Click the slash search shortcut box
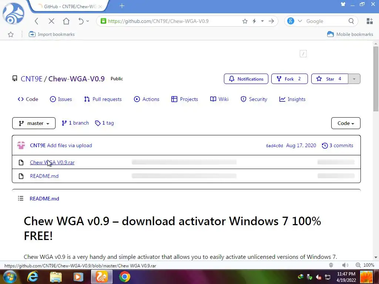Viewport: 379px width, 284px height. click(303, 54)
